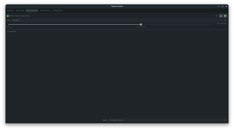Minimize the Volume Control window
Screen dimensions: 234x130
point(219,6)
